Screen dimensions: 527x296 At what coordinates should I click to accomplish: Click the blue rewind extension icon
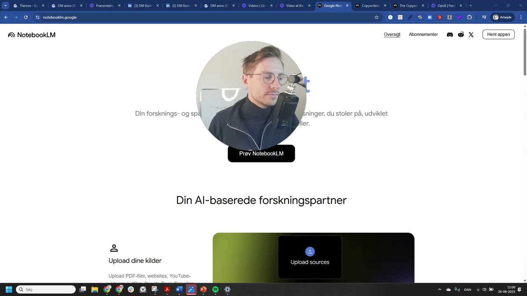[430, 17]
